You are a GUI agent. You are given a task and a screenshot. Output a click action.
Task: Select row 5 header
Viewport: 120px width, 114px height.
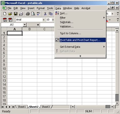pos(4,49)
